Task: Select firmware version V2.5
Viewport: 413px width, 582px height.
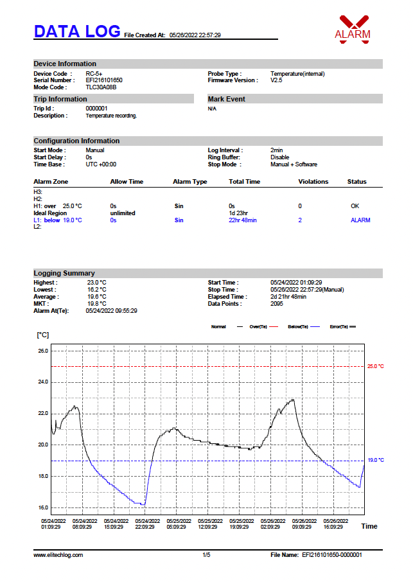Action: 276,80
